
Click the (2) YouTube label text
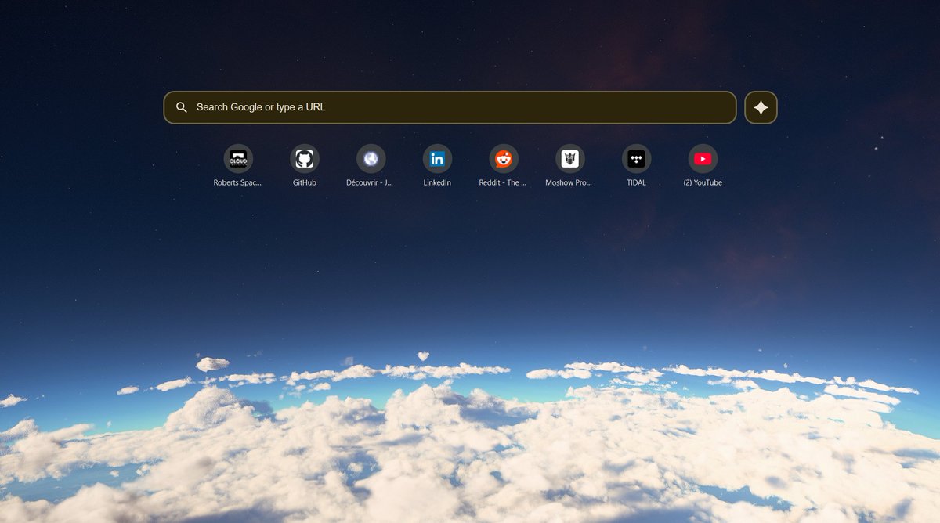point(702,182)
